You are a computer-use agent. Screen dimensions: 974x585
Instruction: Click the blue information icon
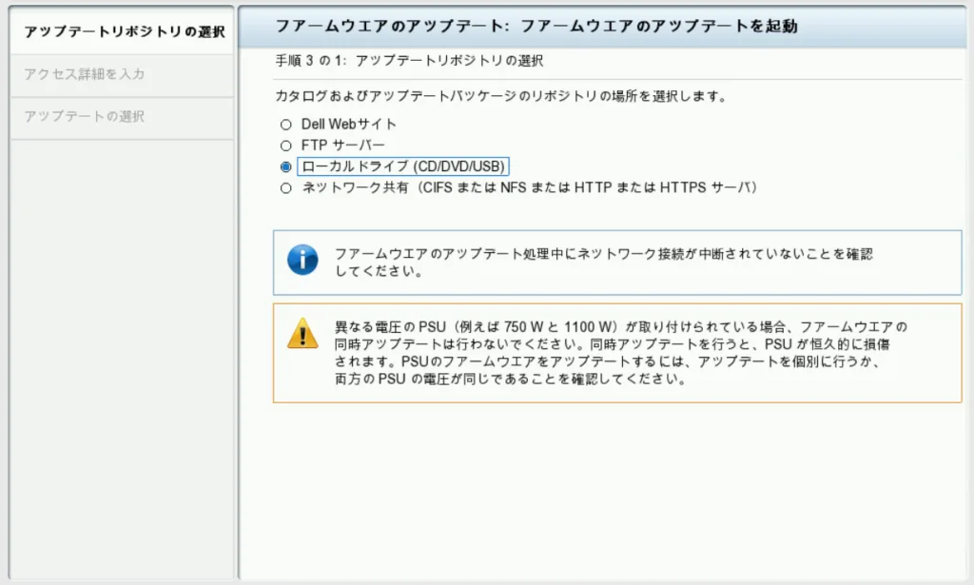(302, 260)
